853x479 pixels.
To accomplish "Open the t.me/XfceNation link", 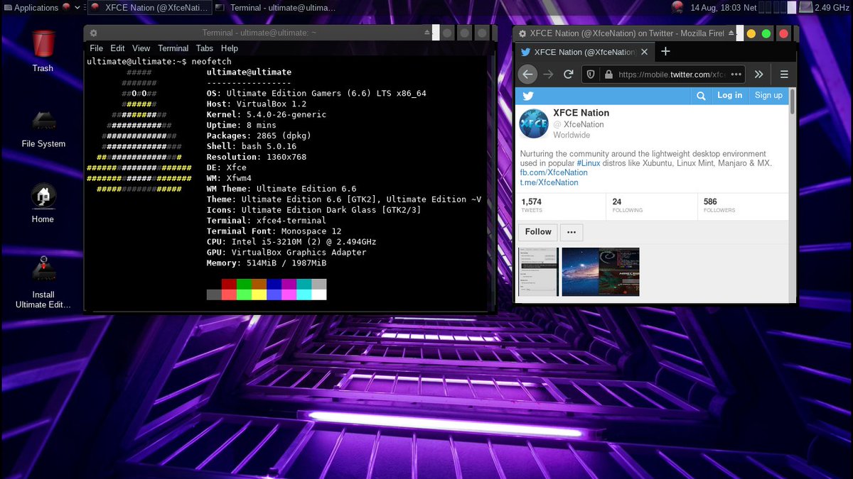I will (549, 182).
